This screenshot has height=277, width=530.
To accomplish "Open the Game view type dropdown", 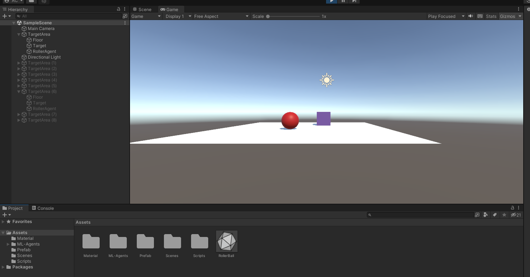I will click(146, 16).
